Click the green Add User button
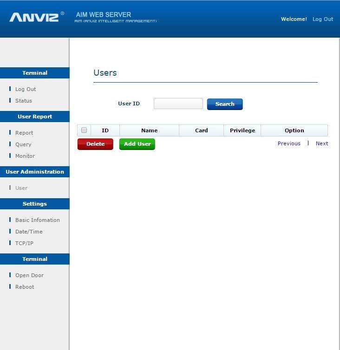Screen dimensions: 340x350 [137, 144]
